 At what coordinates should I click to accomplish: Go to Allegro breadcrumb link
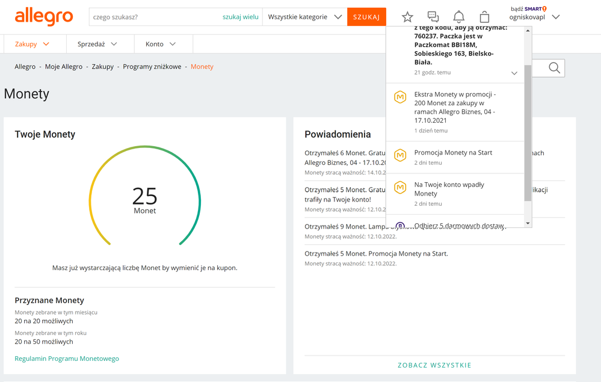coord(25,67)
